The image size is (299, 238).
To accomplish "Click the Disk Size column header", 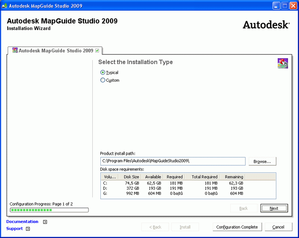I will click(130, 177).
